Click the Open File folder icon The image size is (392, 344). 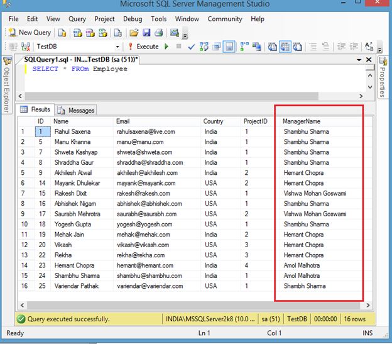[134, 33]
